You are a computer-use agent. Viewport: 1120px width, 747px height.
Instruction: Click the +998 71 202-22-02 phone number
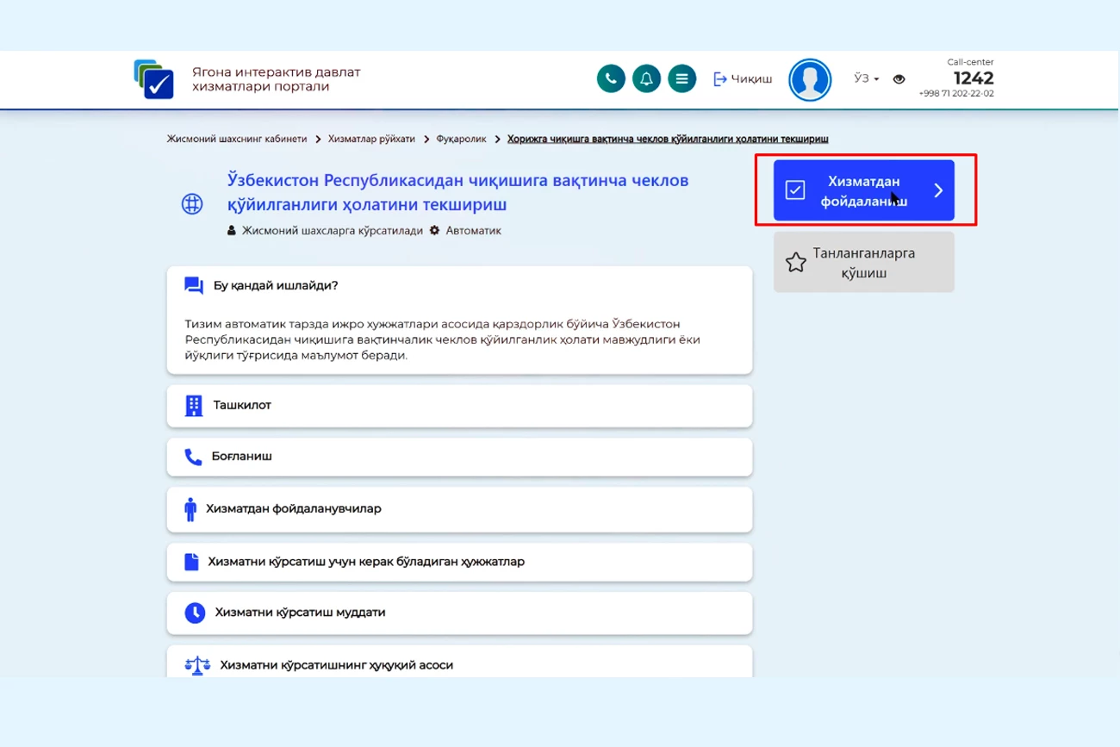coord(956,93)
